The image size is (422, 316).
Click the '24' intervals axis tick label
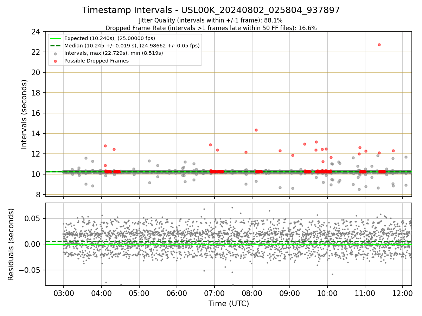coord(36,32)
